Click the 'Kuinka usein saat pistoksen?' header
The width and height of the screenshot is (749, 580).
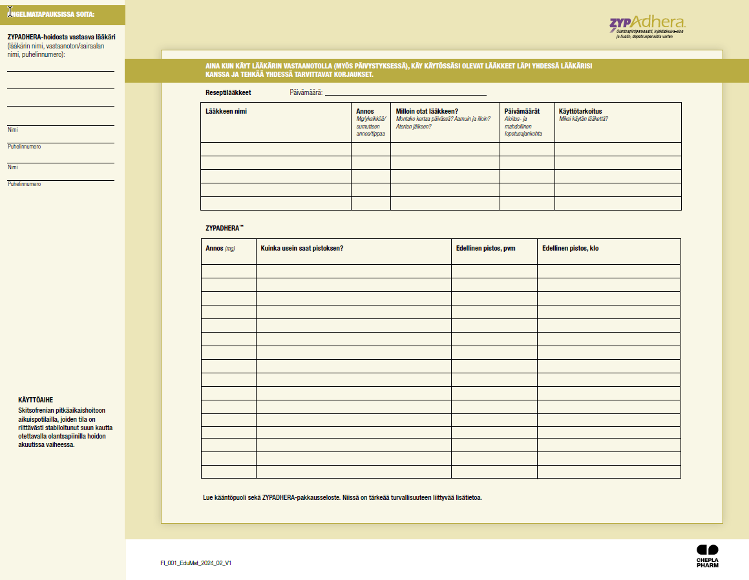302,248
